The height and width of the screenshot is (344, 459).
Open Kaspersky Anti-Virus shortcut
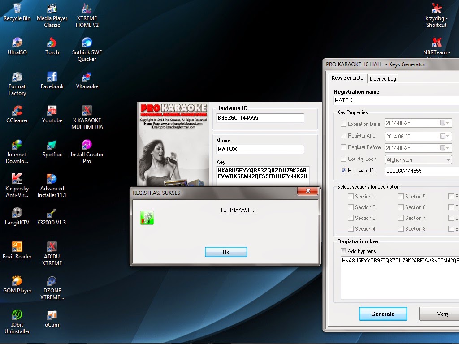pyautogui.click(x=17, y=185)
